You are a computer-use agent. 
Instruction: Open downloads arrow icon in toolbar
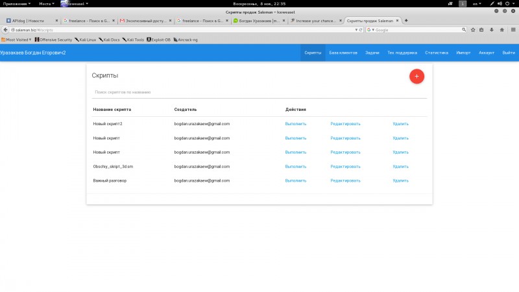tap(492, 30)
